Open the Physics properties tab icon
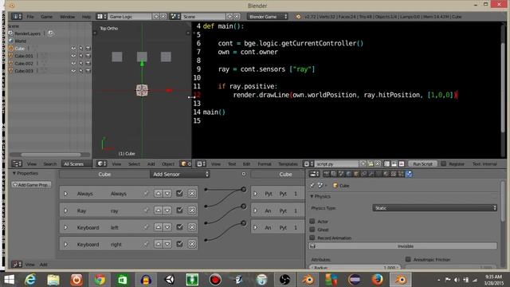The image size is (510, 287). pos(409,174)
